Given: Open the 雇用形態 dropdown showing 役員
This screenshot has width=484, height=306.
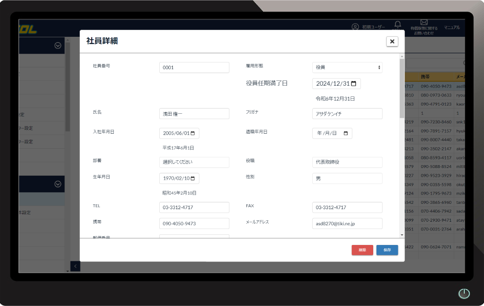Looking at the screenshot, I should coord(347,67).
